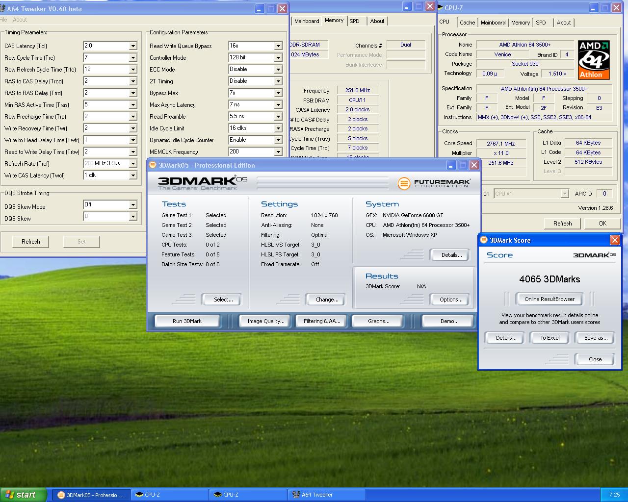Open the Read Preamble dropdown
The height and width of the screenshot is (502, 628).
(x=278, y=116)
